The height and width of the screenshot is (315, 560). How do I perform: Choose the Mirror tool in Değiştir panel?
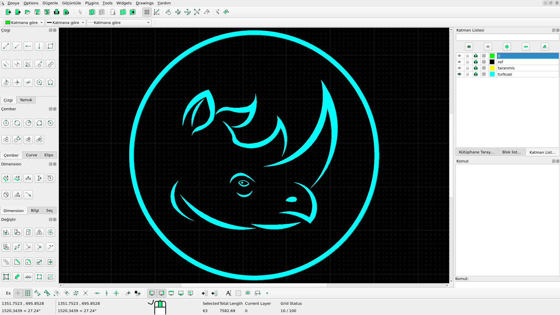tap(39, 232)
